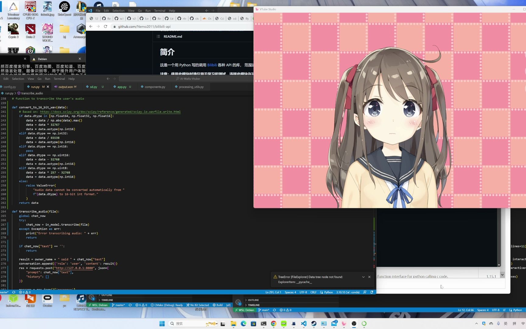
Task: Close the run.py editor tab
Action: click(x=48, y=87)
